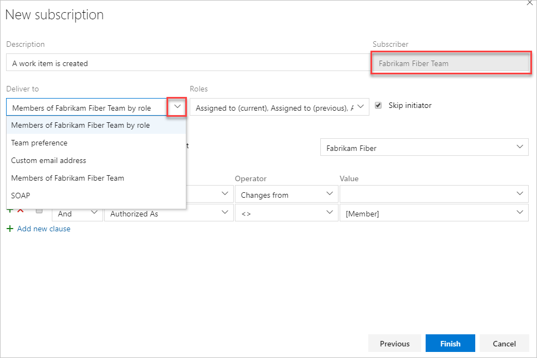Open the <> operator dropdown
Viewport: 537px width, 358px height.
tap(286, 213)
